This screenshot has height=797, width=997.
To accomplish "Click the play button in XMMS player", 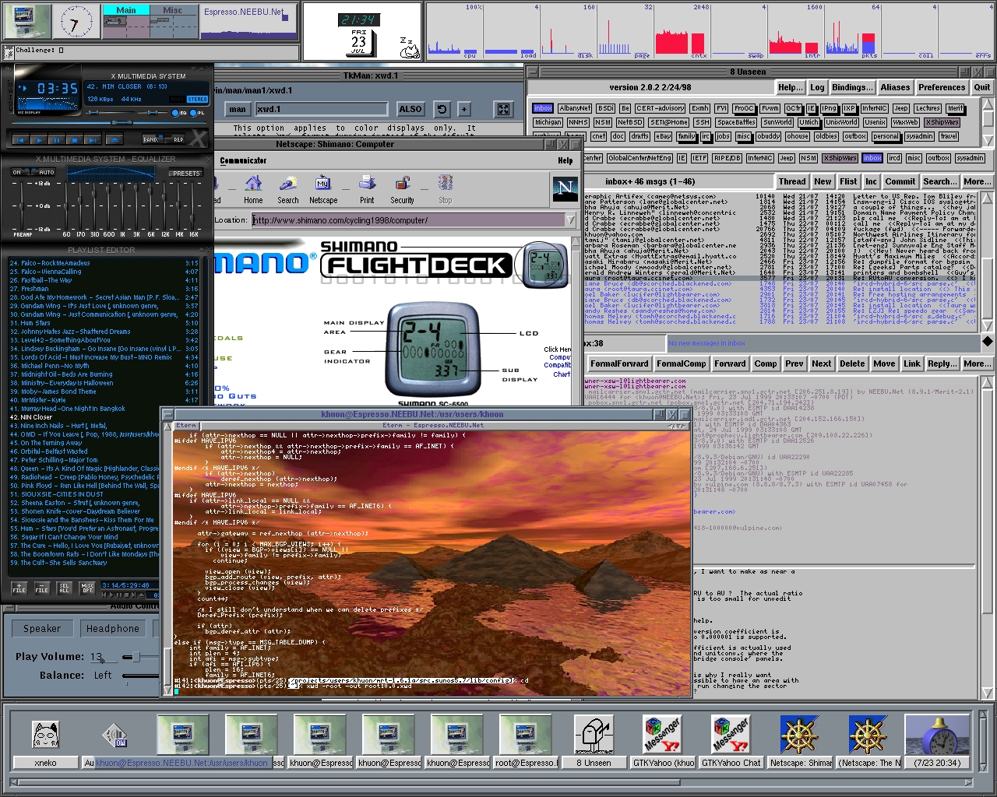I will 39,140.
